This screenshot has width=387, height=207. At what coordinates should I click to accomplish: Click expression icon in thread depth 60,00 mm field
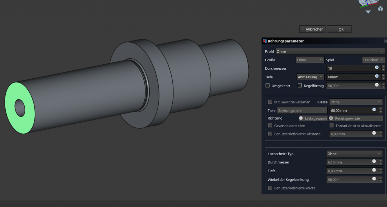pos(374,110)
